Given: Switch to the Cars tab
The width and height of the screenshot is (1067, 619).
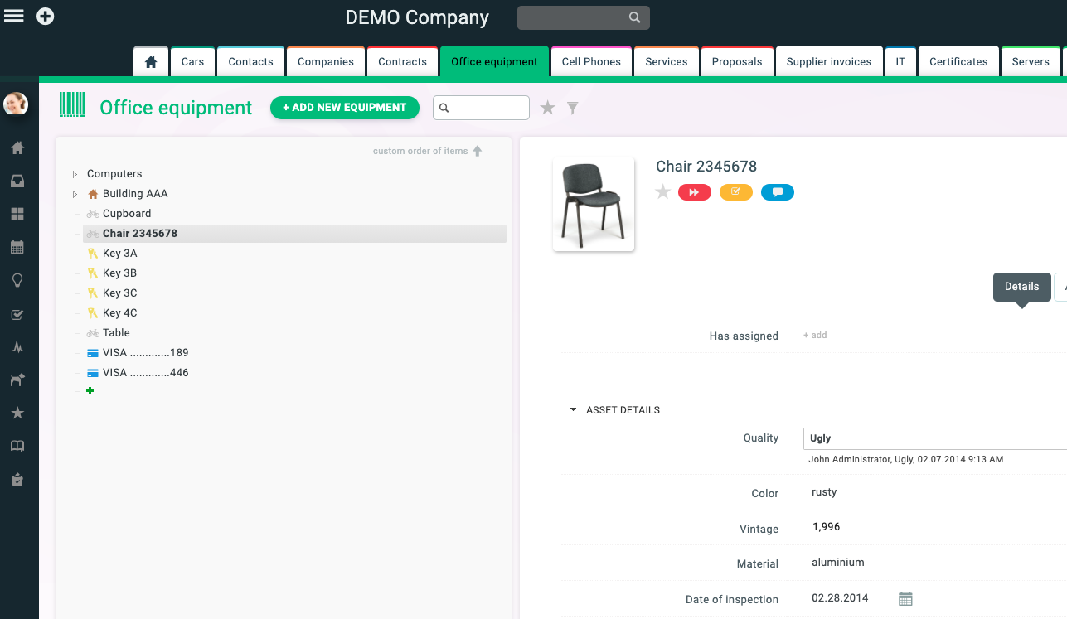Looking at the screenshot, I should coord(192,61).
